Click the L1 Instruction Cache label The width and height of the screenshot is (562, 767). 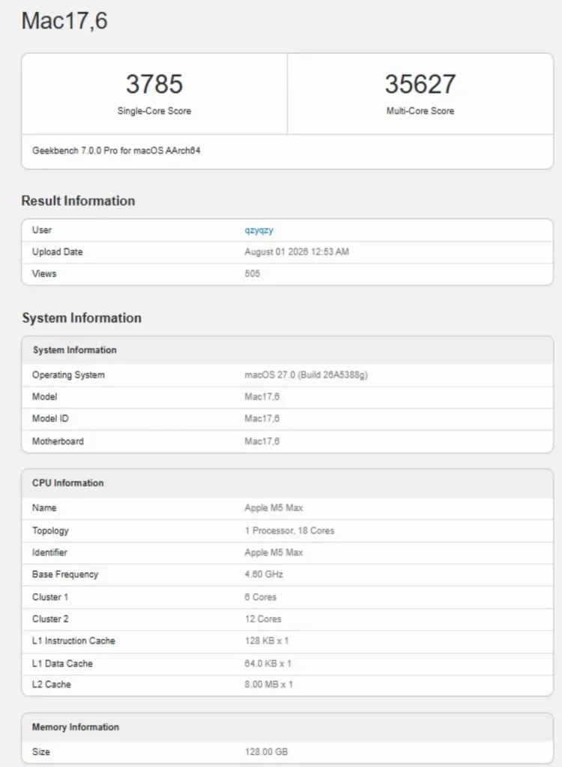(73, 641)
